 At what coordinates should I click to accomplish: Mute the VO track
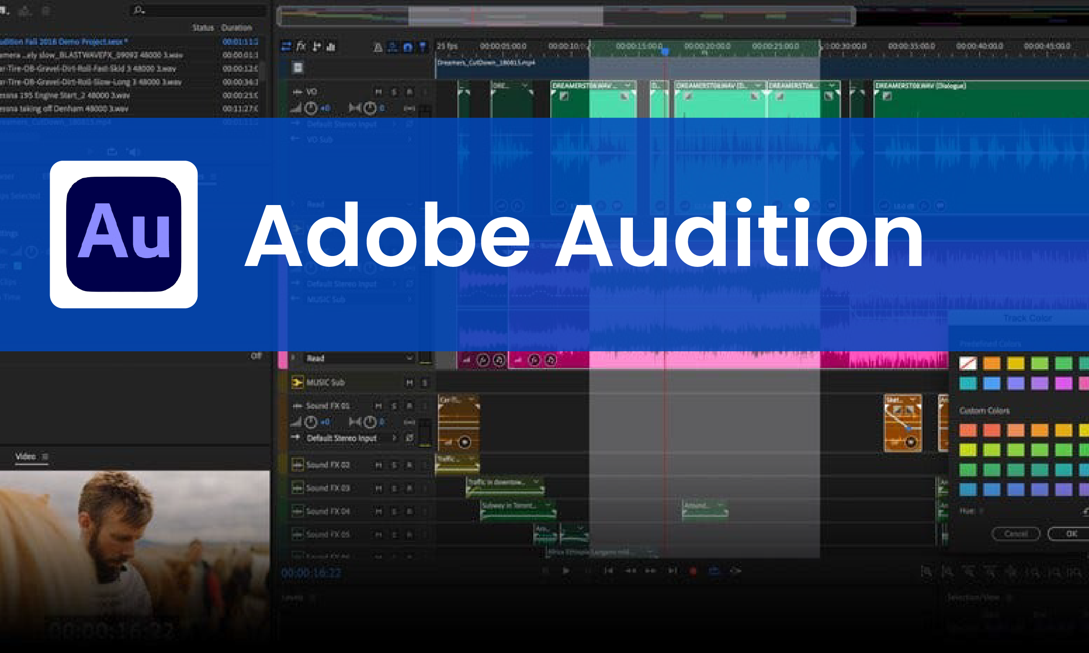pyautogui.click(x=379, y=92)
